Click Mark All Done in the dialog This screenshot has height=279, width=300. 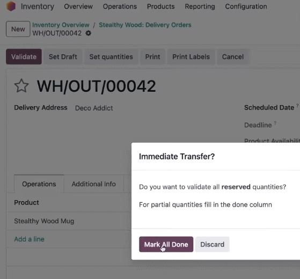coord(166,244)
